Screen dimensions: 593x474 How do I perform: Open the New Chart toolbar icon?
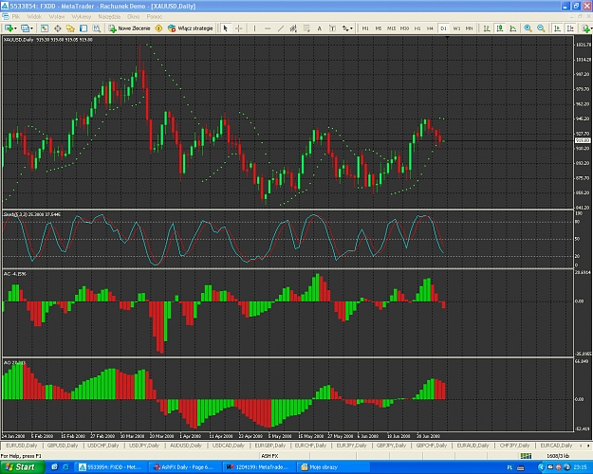(8, 28)
